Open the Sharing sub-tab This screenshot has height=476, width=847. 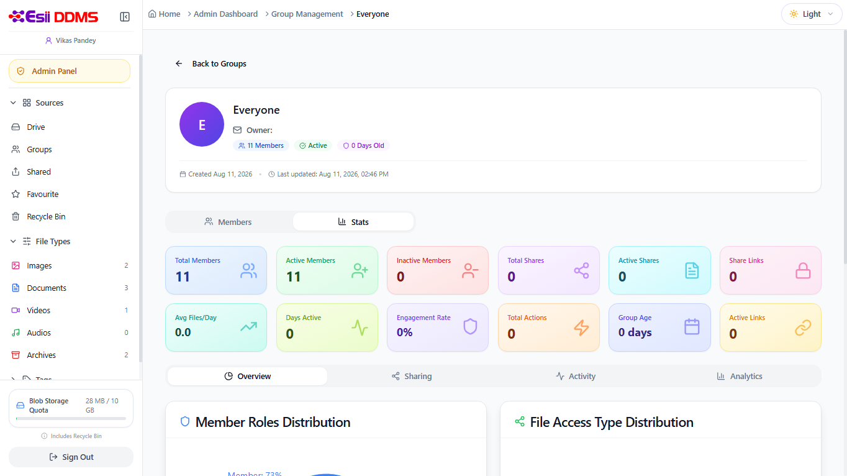pos(412,376)
